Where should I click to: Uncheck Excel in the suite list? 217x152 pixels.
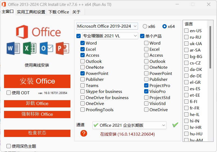coord(83,49)
